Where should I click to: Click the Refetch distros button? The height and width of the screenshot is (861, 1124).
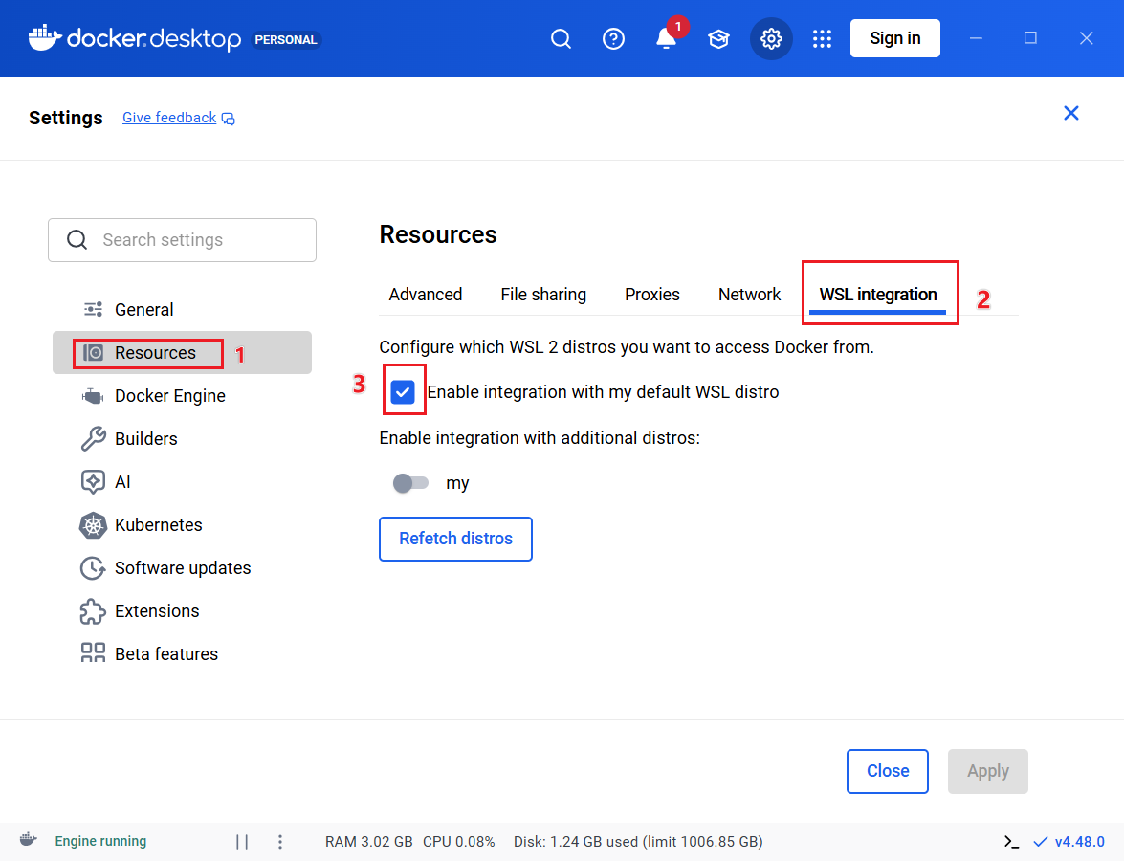pyautogui.click(x=455, y=539)
